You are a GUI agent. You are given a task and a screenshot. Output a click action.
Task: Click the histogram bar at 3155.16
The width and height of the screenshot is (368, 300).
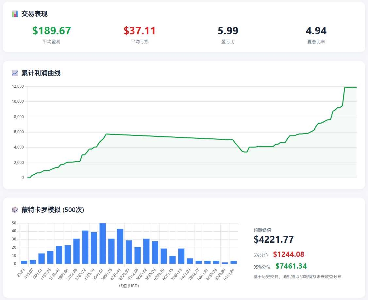pyautogui.click(x=94, y=248)
